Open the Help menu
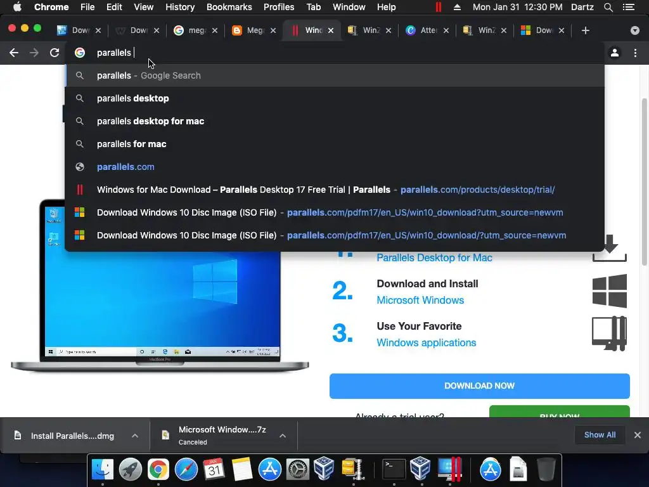 (x=386, y=7)
